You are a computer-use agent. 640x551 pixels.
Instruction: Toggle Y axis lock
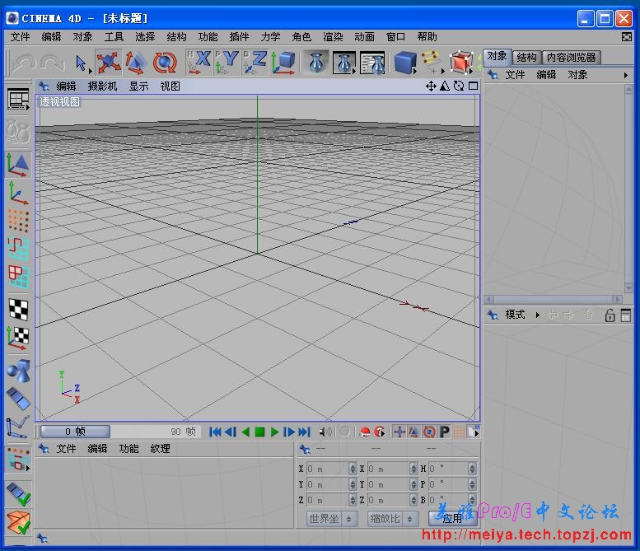click(227, 63)
